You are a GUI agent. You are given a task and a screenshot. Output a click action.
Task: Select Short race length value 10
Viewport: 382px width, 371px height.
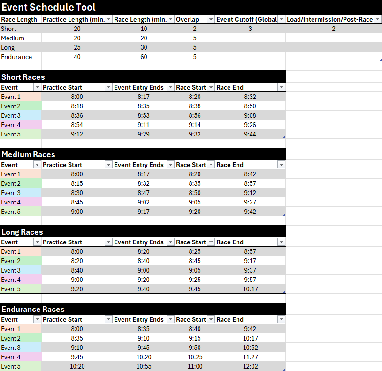pyautogui.click(x=144, y=29)
